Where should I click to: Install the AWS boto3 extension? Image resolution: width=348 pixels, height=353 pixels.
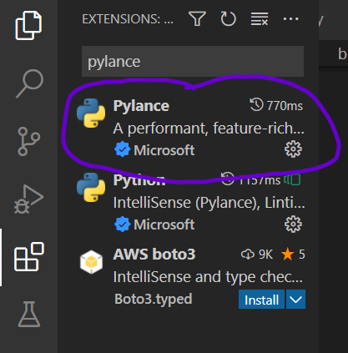coord(261,300)
